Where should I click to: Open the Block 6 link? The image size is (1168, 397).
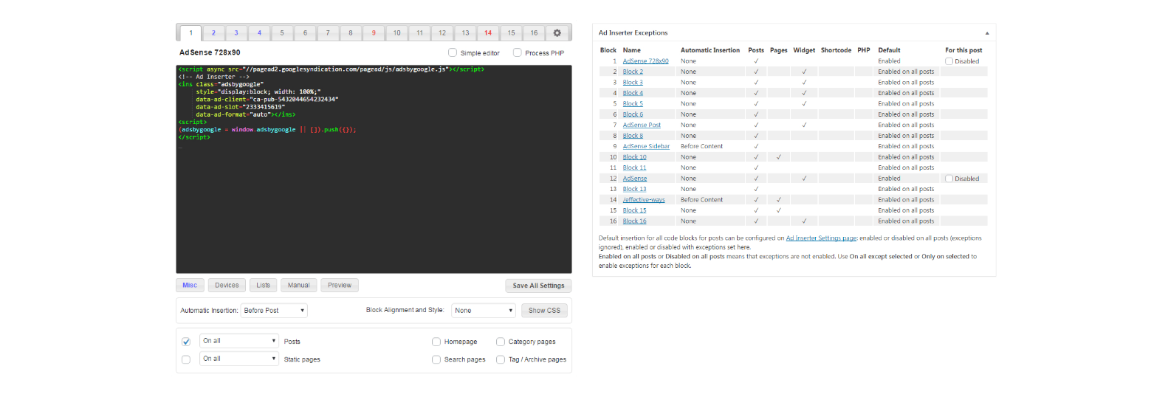(633, 114)
